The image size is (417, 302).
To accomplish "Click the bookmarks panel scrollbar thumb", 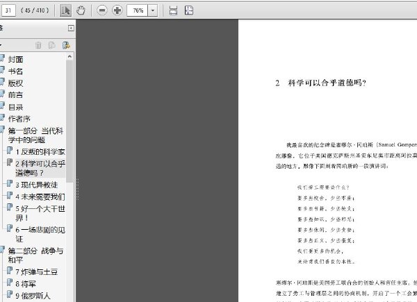I will tap(69, 121).
